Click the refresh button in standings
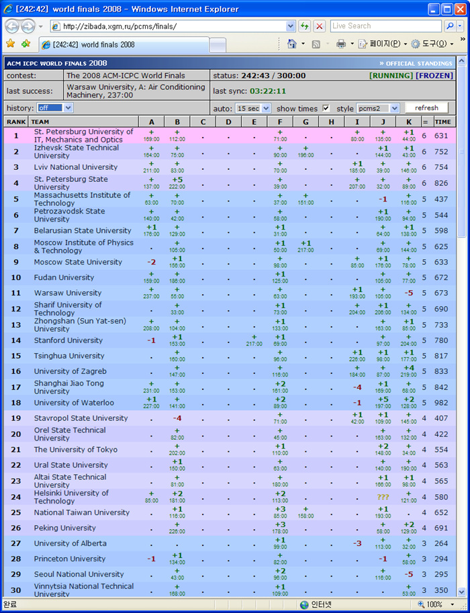Screen dimensions: 470x613 point(426,108)
